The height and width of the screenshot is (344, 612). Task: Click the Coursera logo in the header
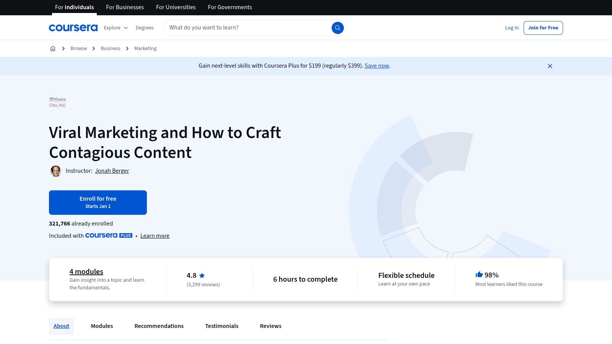coord(73,28)
